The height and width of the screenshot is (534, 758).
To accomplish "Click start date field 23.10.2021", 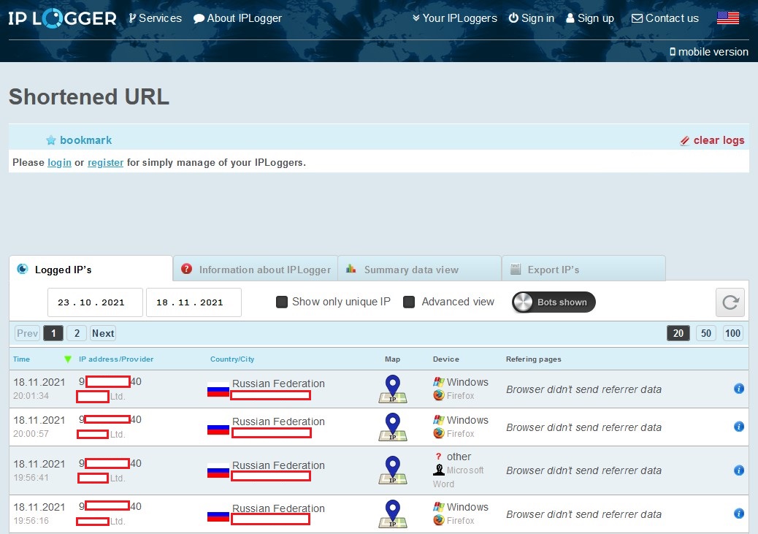I will [x=95, y=302].
